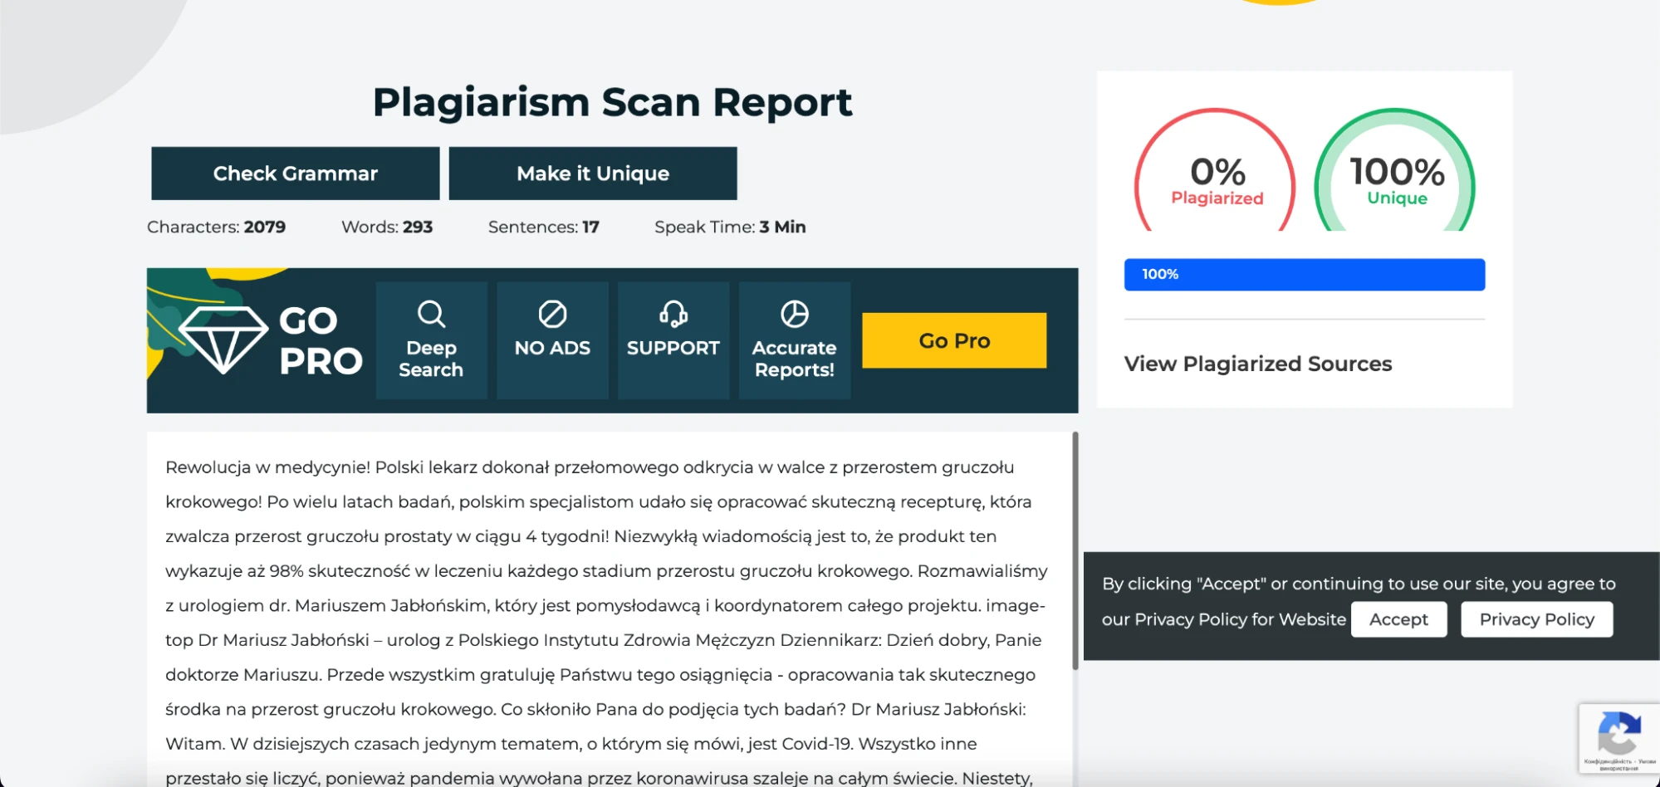Click the 100% Unique green gauge

click(x=1395, y=170)
